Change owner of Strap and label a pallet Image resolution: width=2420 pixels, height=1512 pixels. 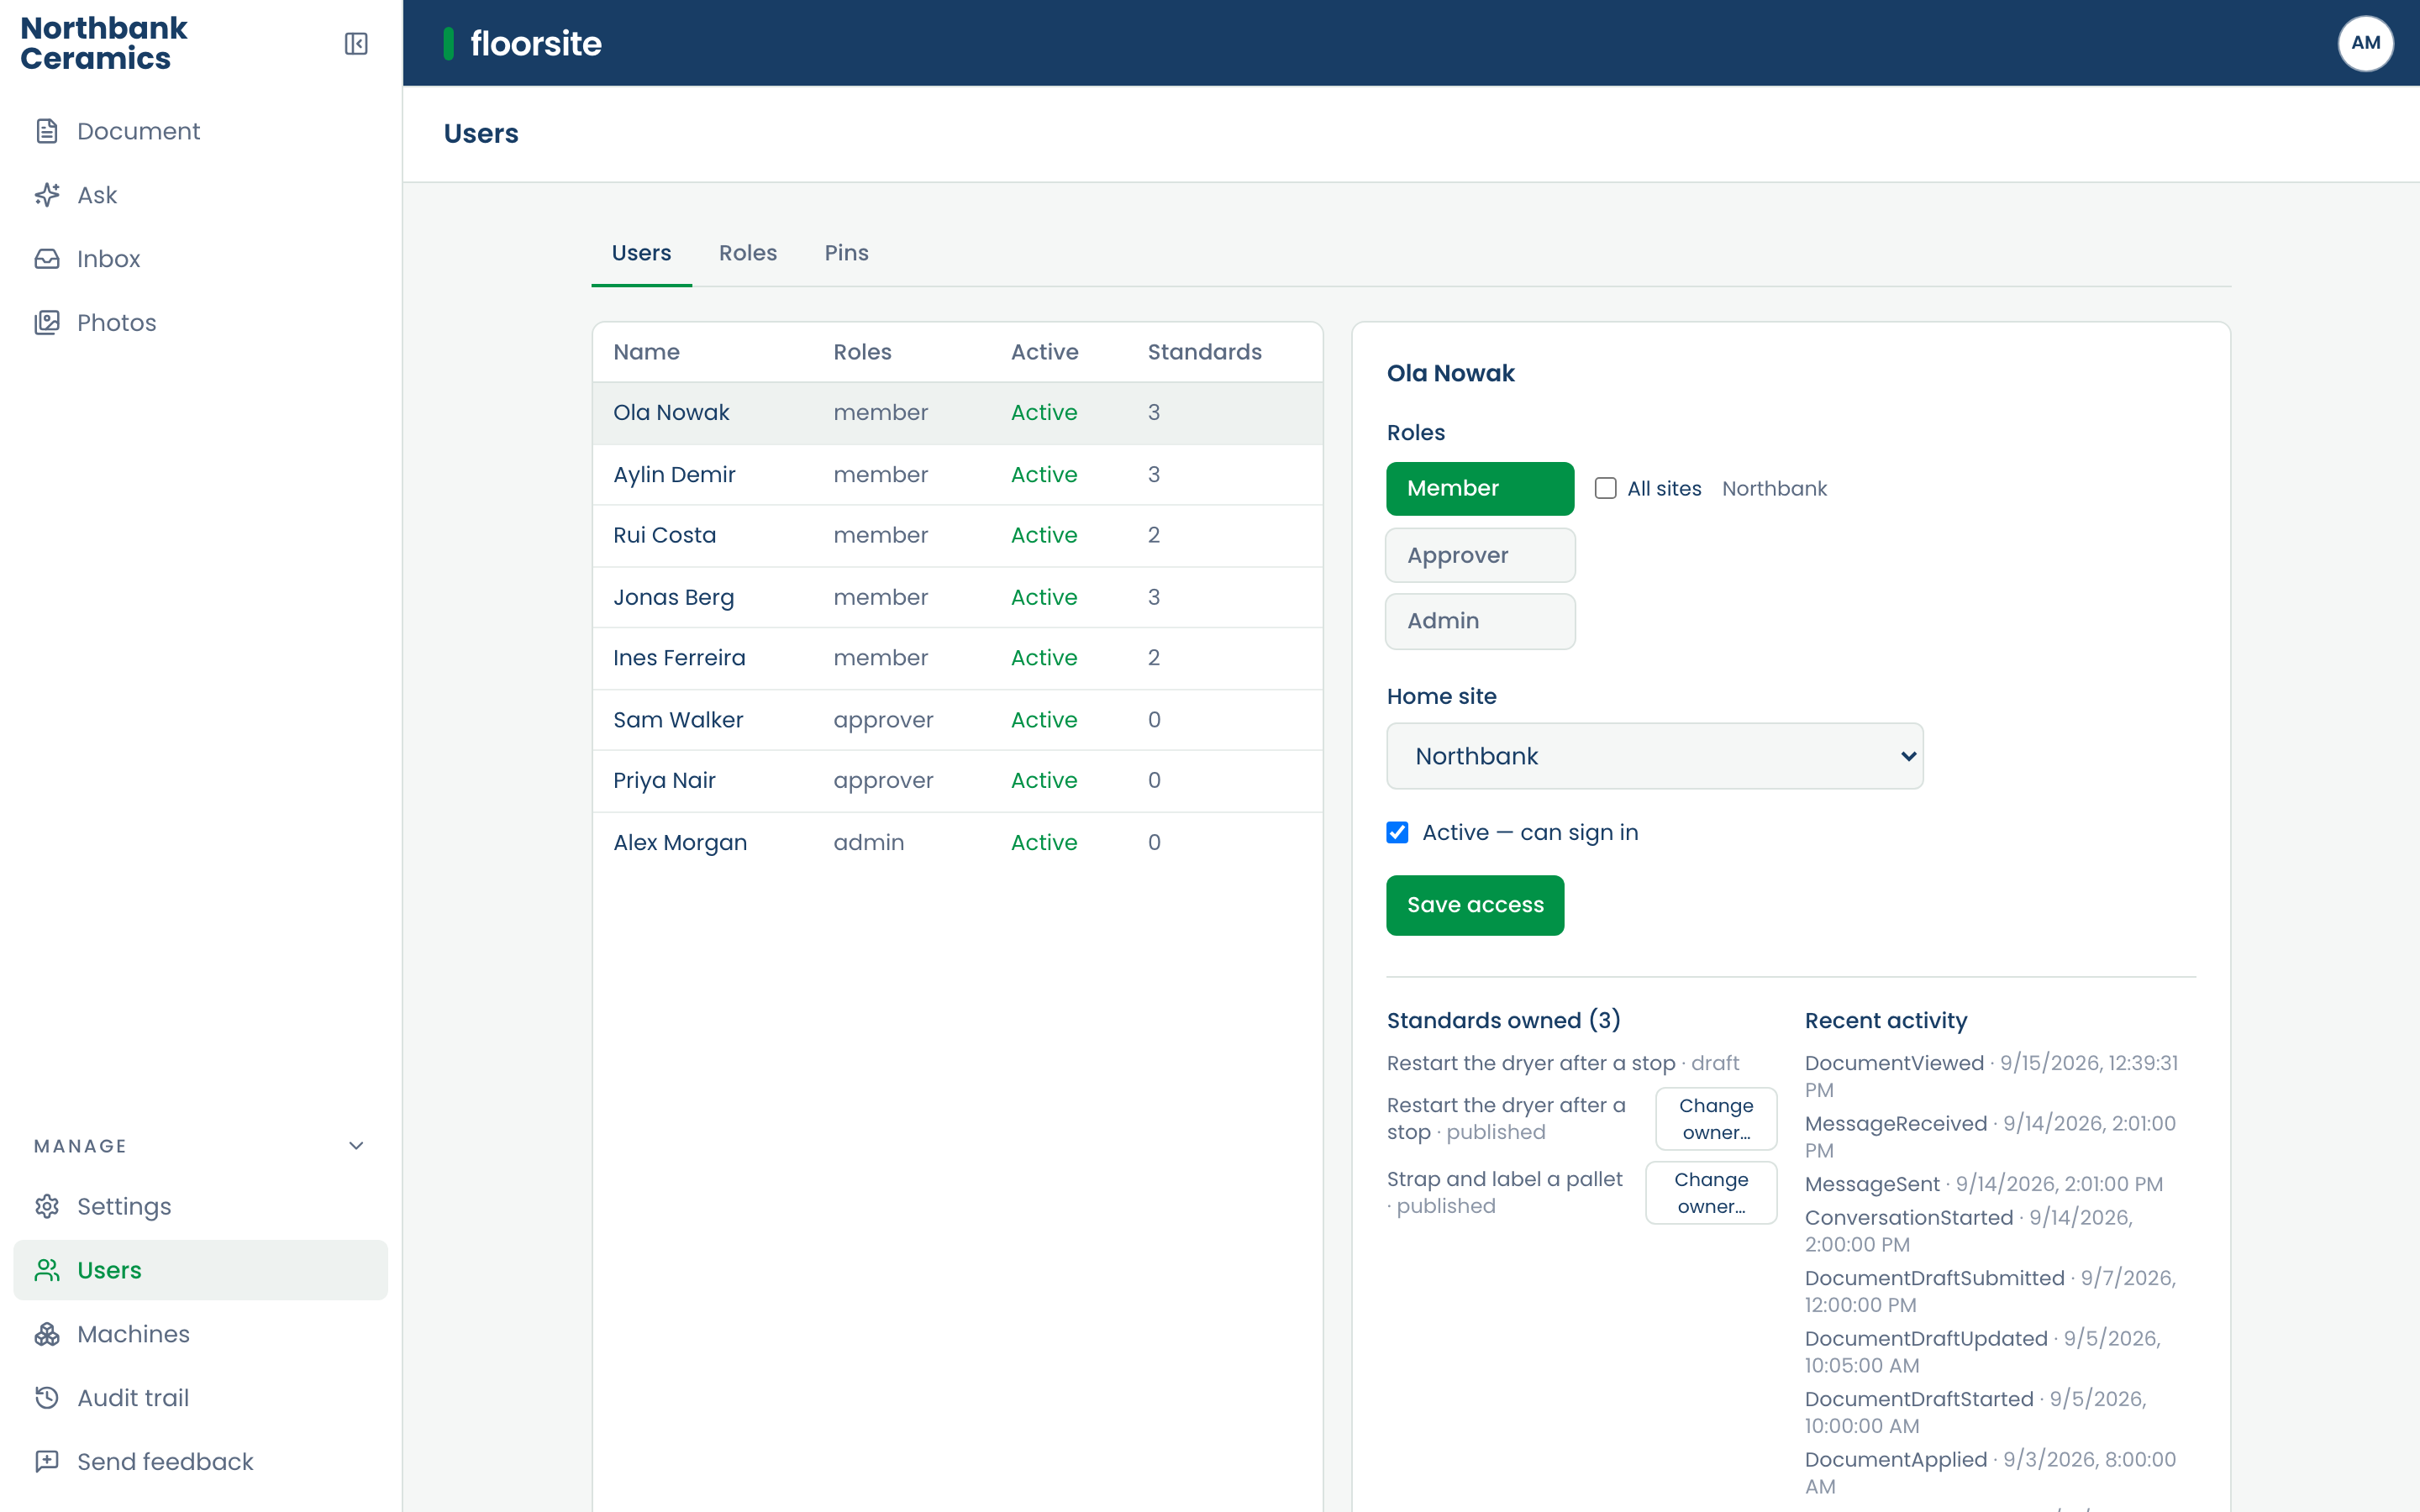[x=1711, y=1193]
